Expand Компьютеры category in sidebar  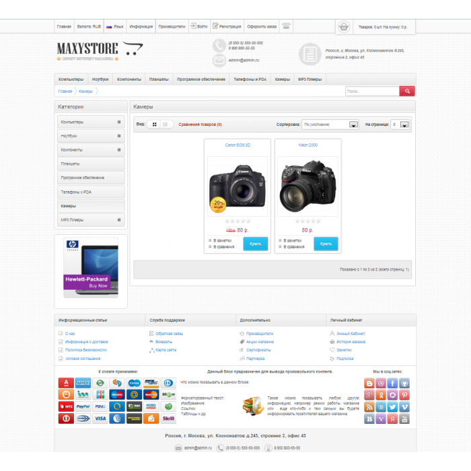pos(119,122)
